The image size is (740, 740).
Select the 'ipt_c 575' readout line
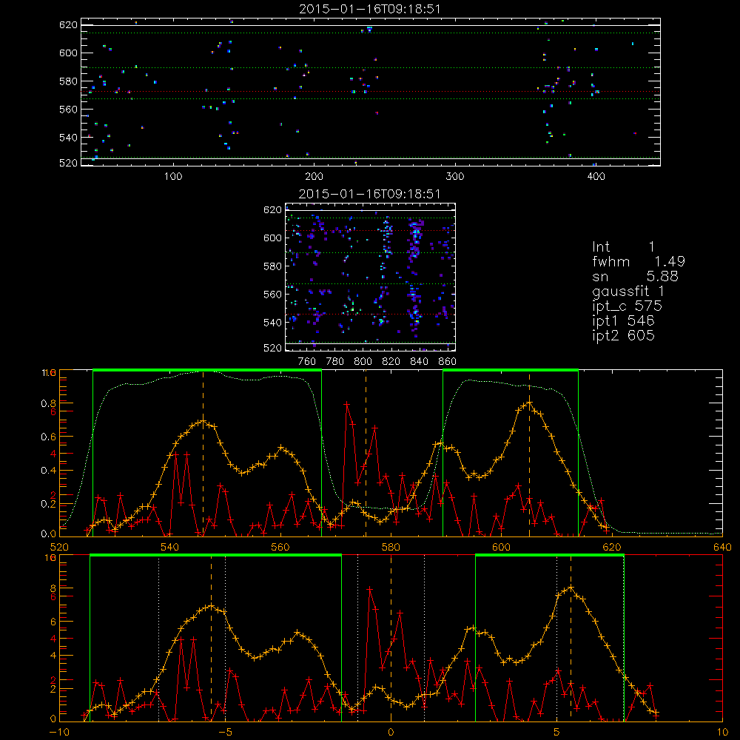pyautogui.click(x=628, y=306)
